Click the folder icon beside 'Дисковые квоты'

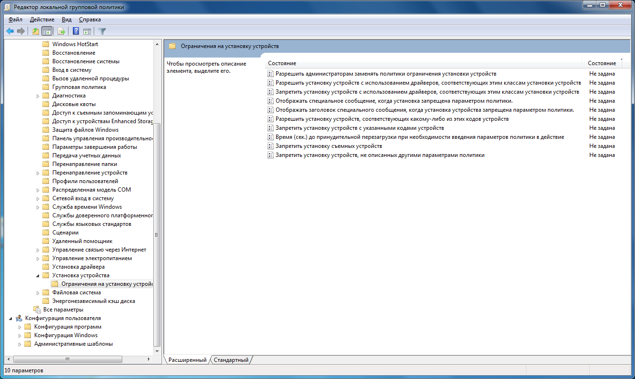point(46,104)
